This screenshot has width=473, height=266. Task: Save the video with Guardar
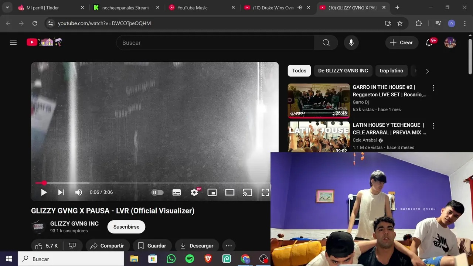click(x=152, y=246)
